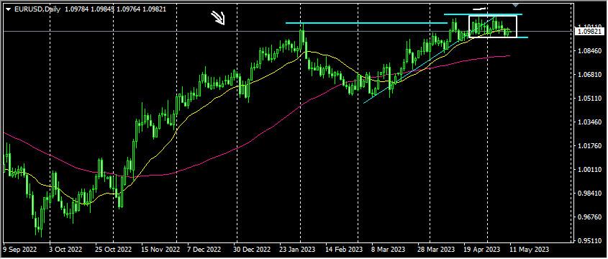Click the 23 Jan 2023 date label
608x259 pixels.
pyautogui.click(x=298, y=248)
